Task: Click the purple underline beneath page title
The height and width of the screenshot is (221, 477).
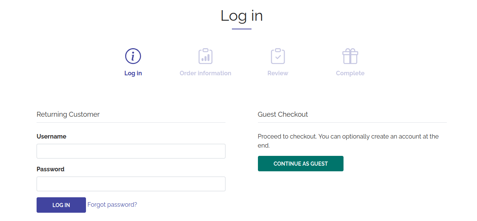Action: [x=242, y=29]
